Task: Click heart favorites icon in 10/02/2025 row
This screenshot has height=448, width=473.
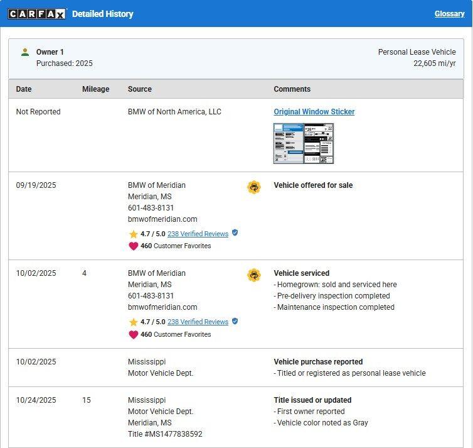Action: click(x=134, y=335)
